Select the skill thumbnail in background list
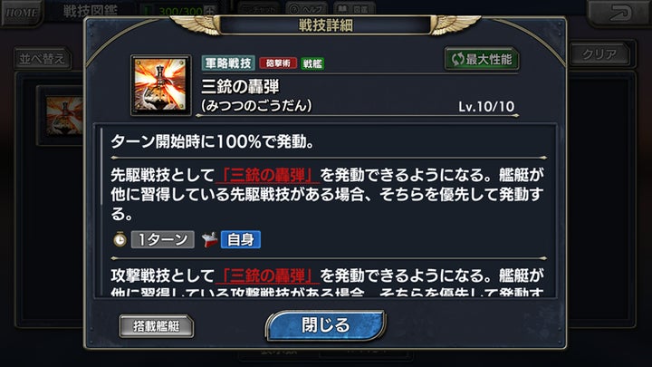This screenshot has height=367, width=652. pyautogui.click(x=63, y=116)
